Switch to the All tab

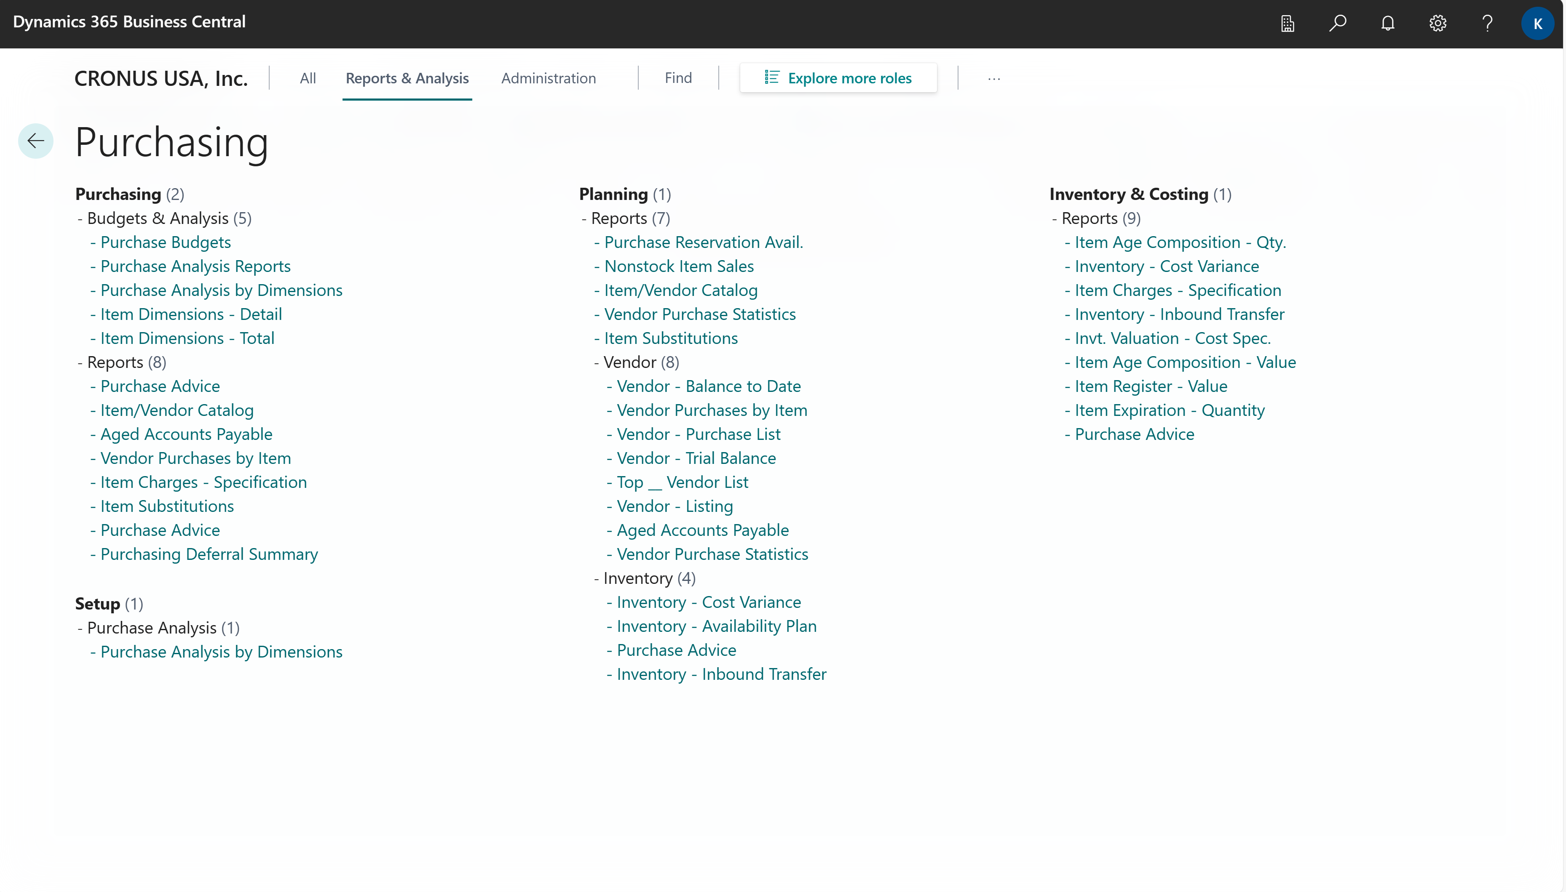tap(307, 78)
